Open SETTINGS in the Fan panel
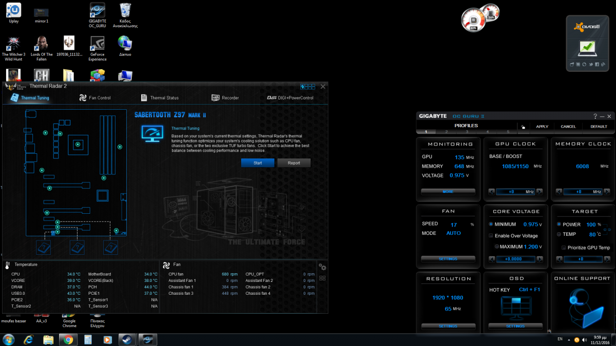 (x=448, y=259)
